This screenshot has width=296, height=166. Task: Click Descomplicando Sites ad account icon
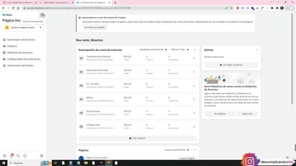(x=81, y=72)
